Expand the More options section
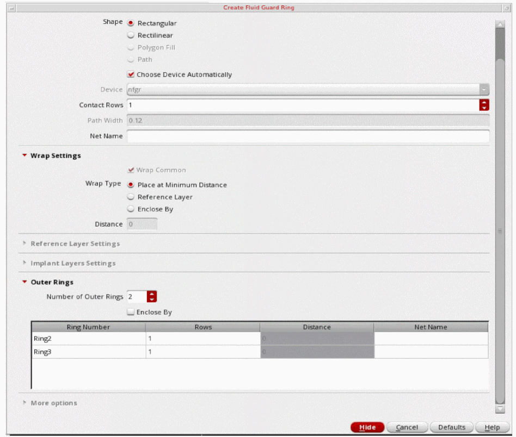516x437 pixels. pyautogui.click(x=24, y=403)
